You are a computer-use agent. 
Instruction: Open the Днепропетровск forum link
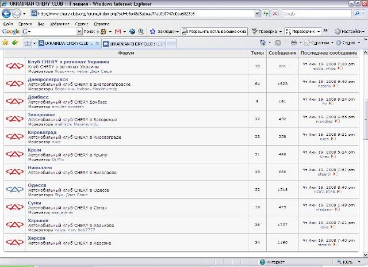[x=48, y=79]
